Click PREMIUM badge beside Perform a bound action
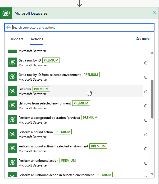Screen dimensions: 159x184 pyautogui.click(x=63, y=132)
